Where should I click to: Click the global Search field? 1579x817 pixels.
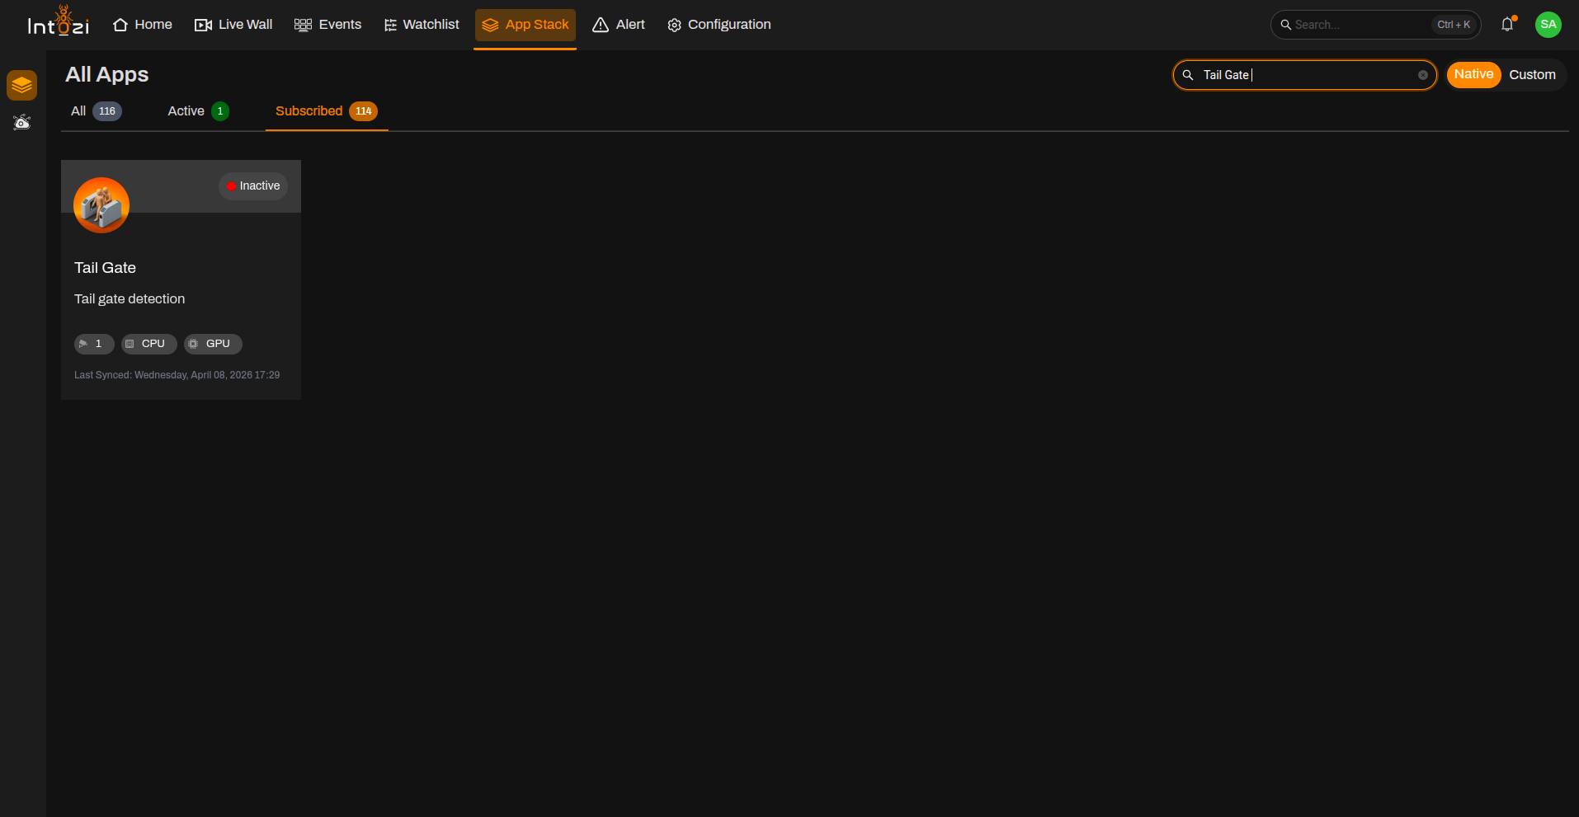pos(1375,25)
